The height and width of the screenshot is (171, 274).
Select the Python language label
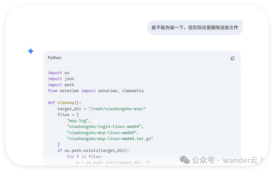click(54, 58)
